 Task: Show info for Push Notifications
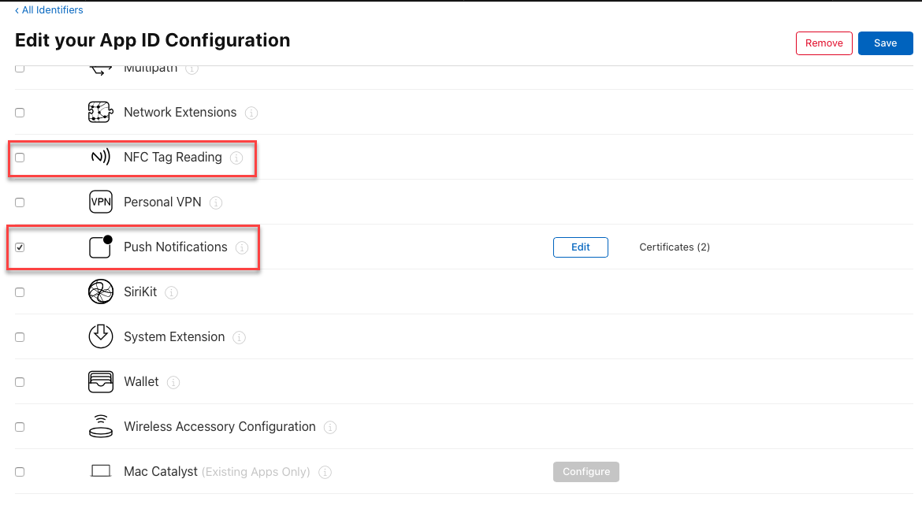coord(242,248)
